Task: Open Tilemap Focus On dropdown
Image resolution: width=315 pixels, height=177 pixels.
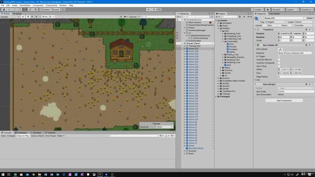Action: [164, 127]
